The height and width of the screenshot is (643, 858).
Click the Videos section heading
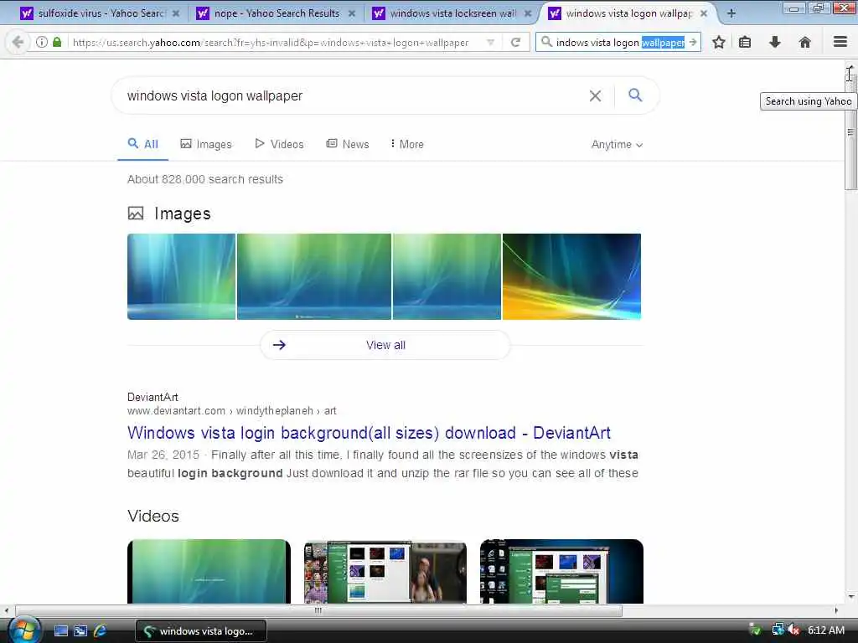[x=153, y=516]
